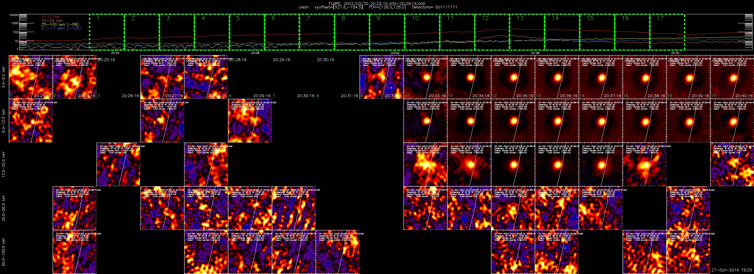Open 3.0-6.0 keV image for interval 4

click(x=162, y=77)
